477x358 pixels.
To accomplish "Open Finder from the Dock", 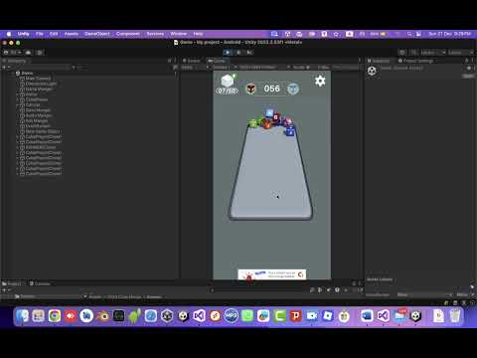I will pyautogui.click(x=22, y=316).
